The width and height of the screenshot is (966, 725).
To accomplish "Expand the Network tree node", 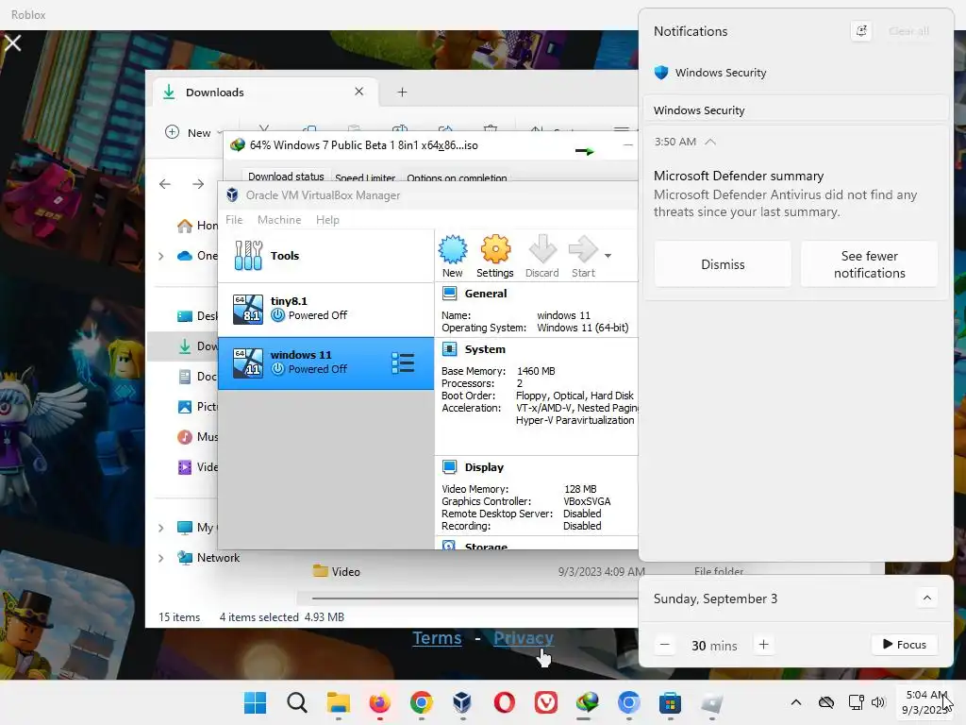I will pos(160,559).
